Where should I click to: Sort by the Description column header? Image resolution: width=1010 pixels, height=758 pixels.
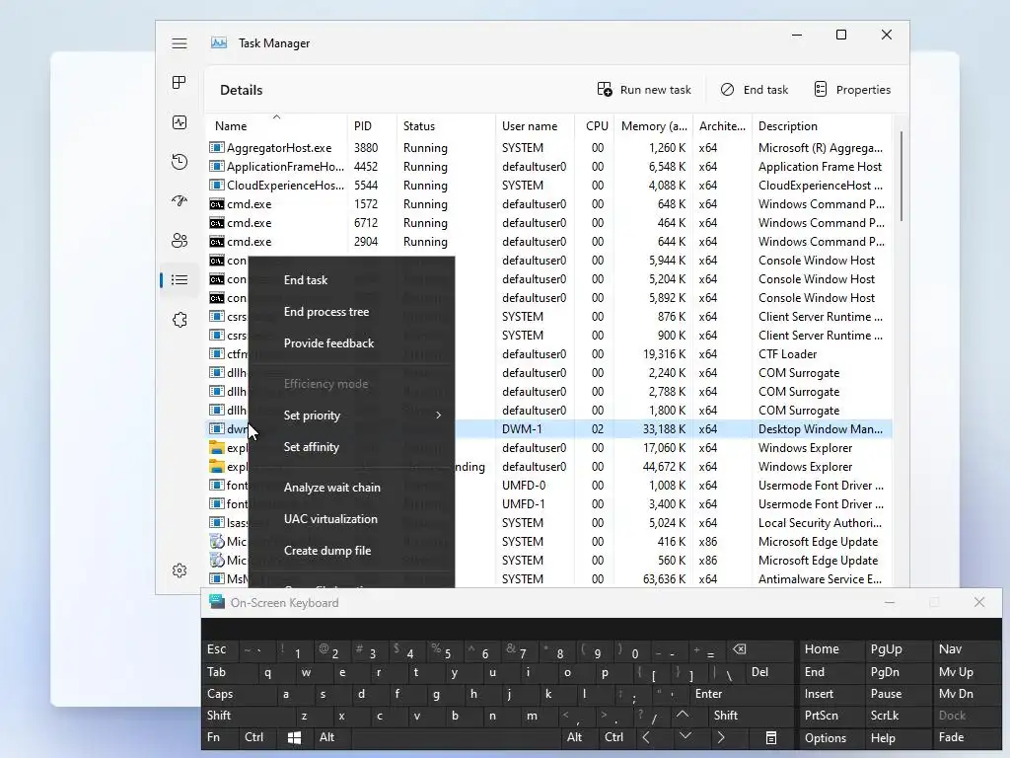[x=822, y=125]
